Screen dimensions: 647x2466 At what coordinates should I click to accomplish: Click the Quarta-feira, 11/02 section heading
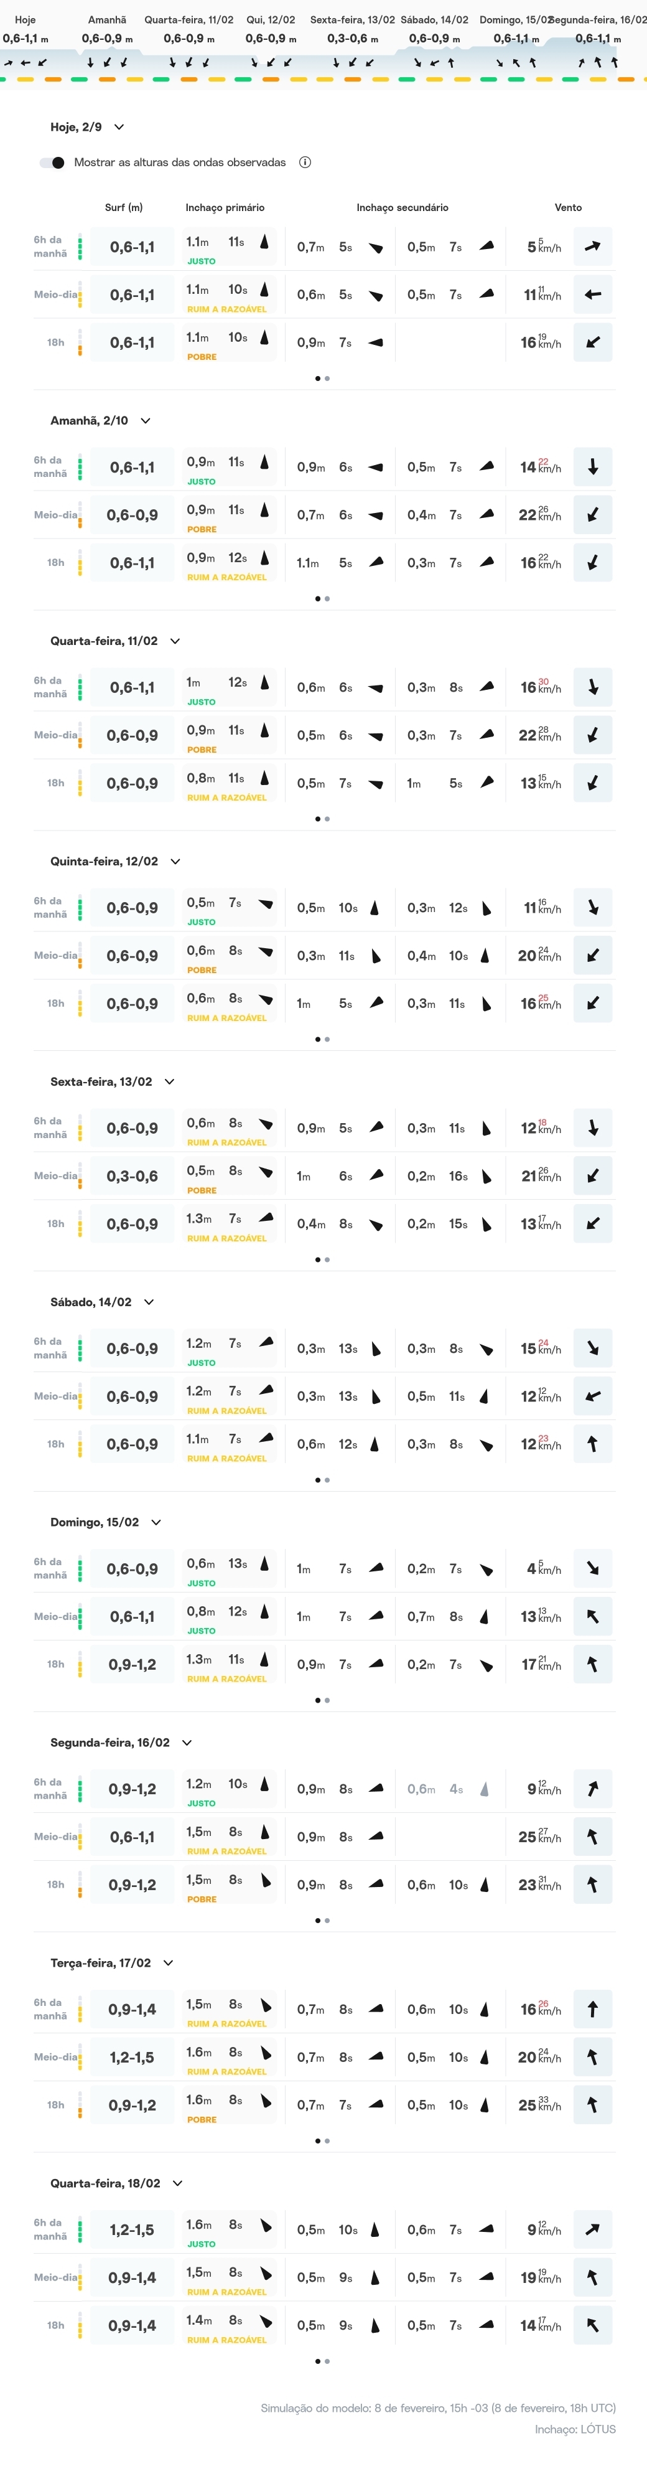click(x=103, y=641)
